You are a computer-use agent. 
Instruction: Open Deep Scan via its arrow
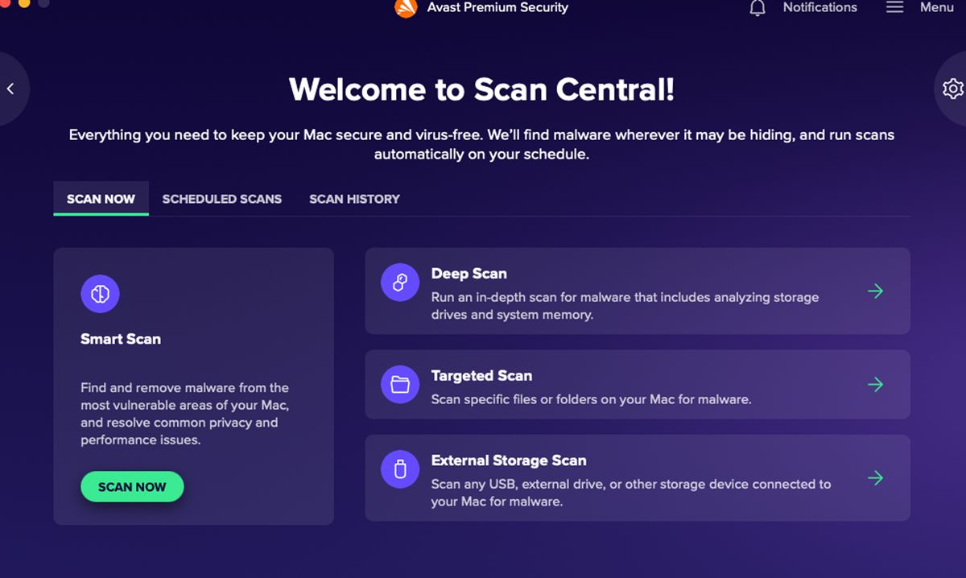point(876,291)
